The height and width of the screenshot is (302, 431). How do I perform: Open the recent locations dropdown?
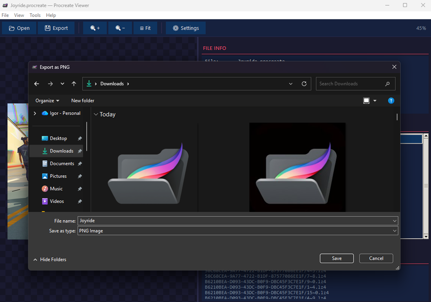coord(62,84)
